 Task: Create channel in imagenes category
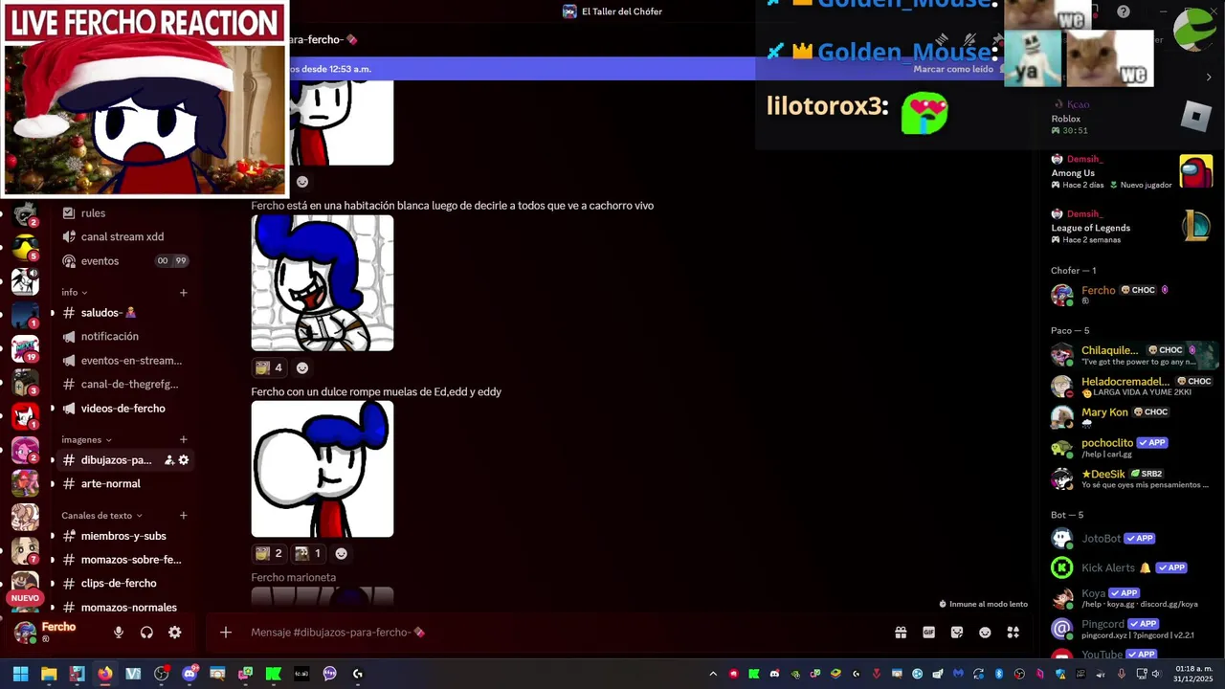tap(184, 439)
